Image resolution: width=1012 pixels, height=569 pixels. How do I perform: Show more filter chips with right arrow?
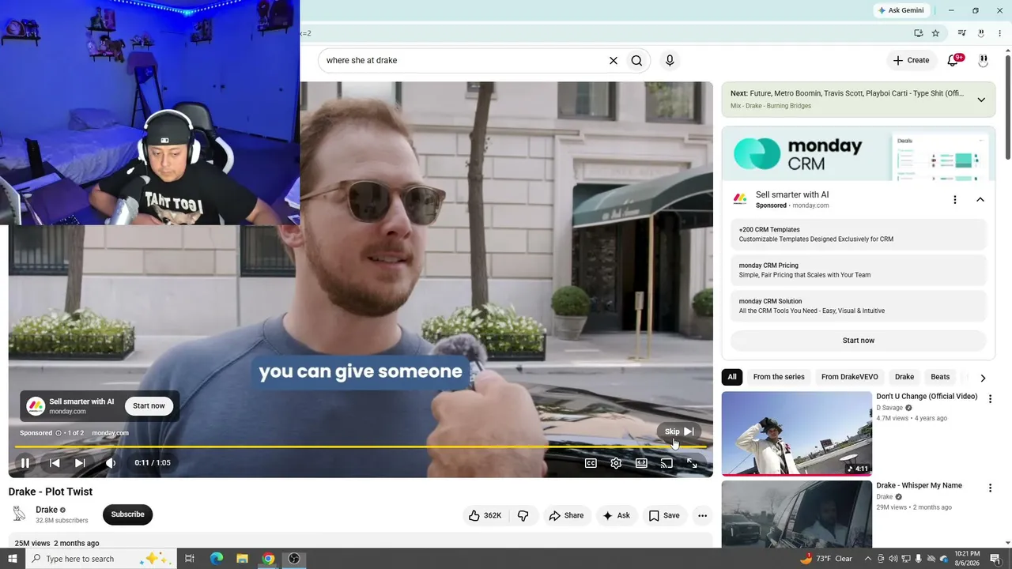pos(983,378)
